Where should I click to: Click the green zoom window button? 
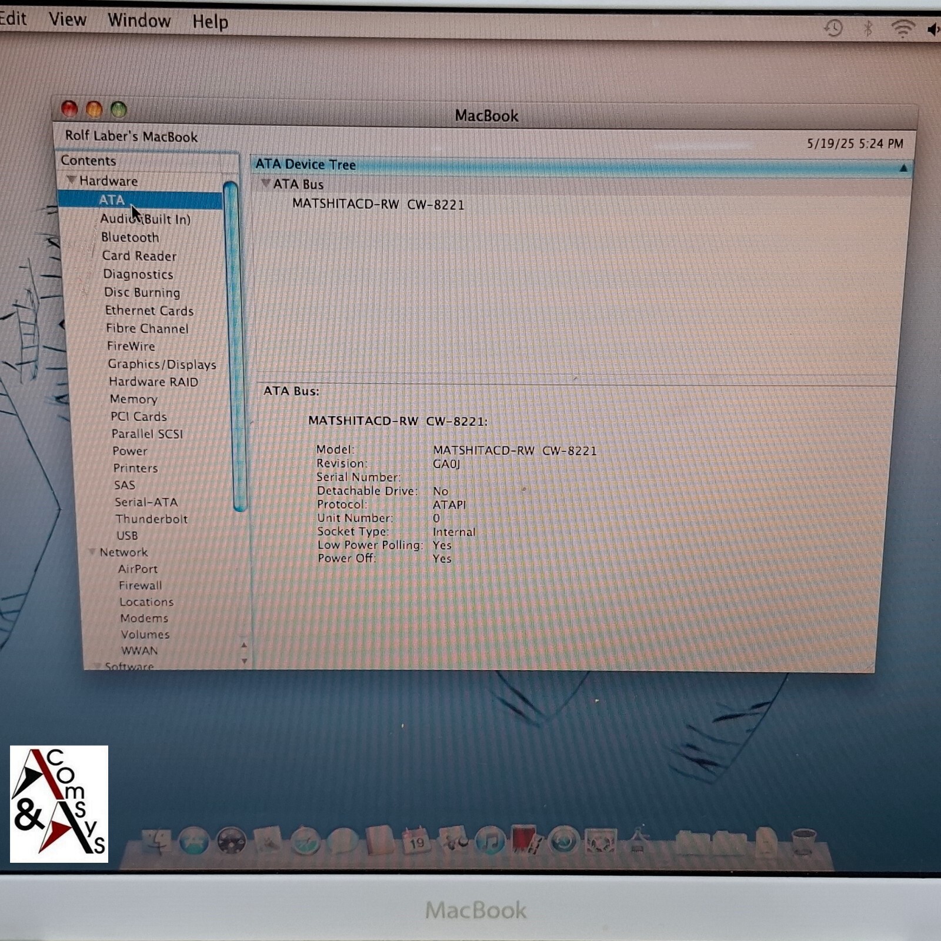(x=119, y=109)
